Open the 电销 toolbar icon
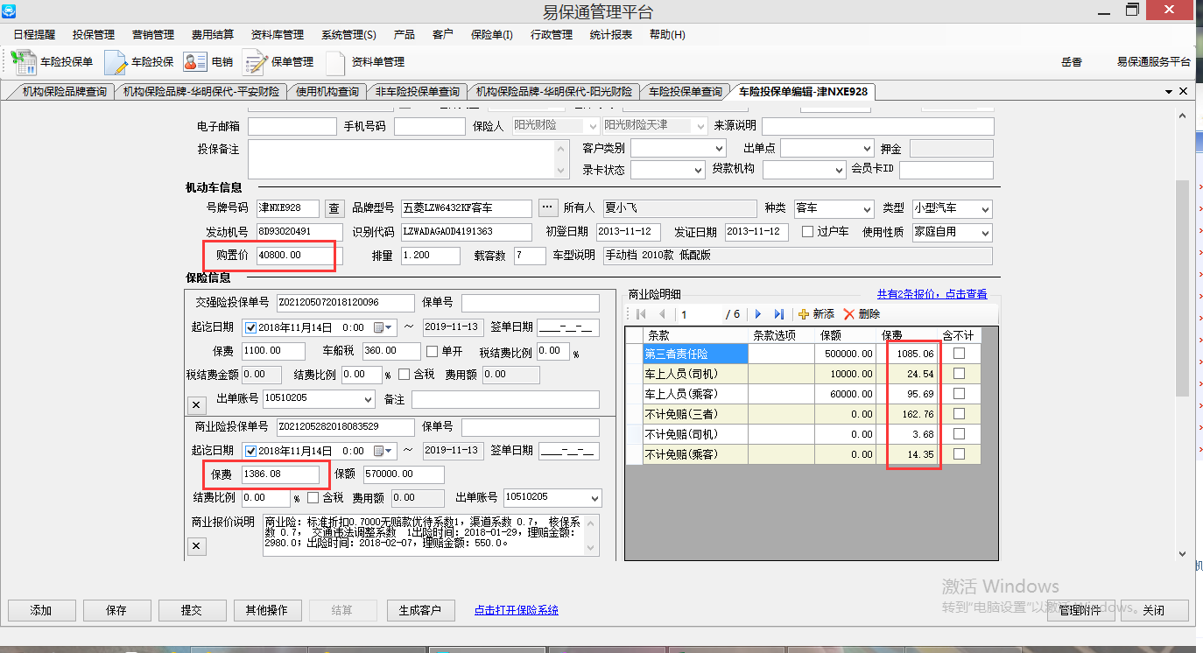Screen dimensions: 1203x653 click(x=193, y=62)
